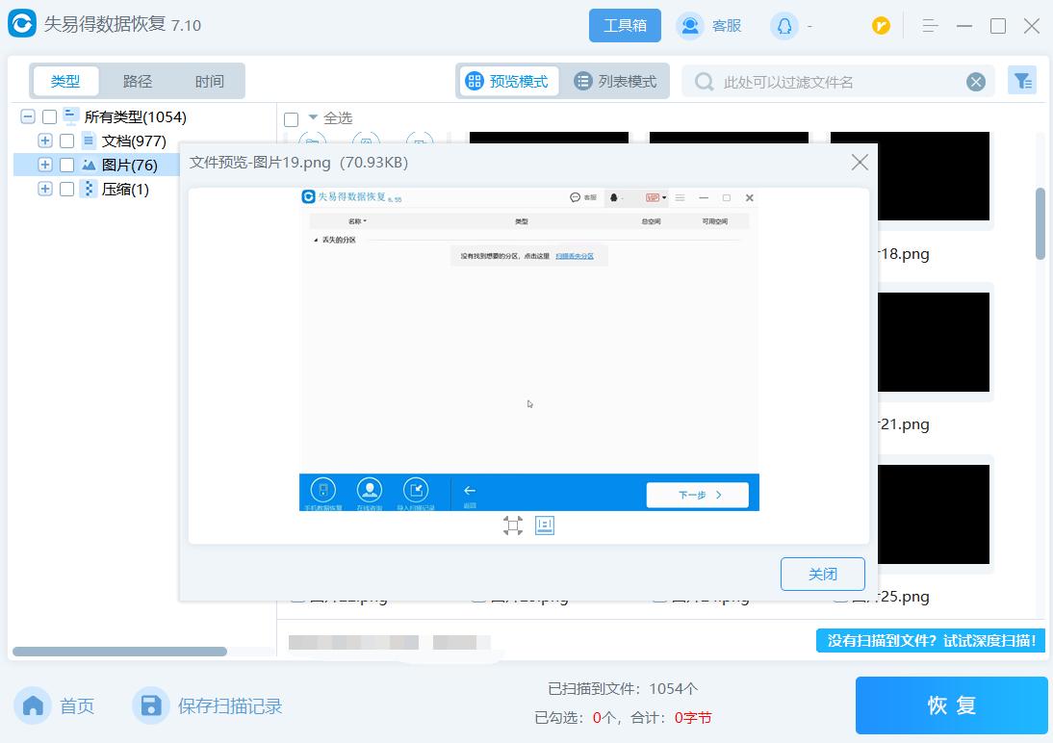
Task: Open the dropdown arrow next to 全选
Action: [311, 117]
